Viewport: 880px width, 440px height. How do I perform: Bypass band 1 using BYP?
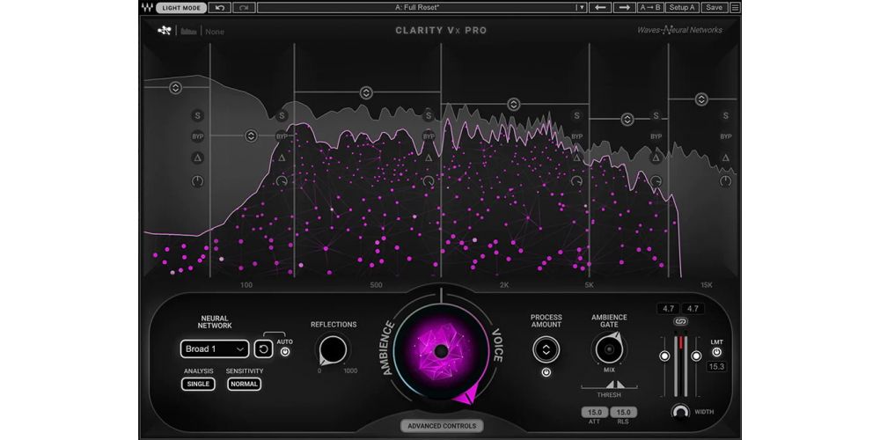[197, 136]
